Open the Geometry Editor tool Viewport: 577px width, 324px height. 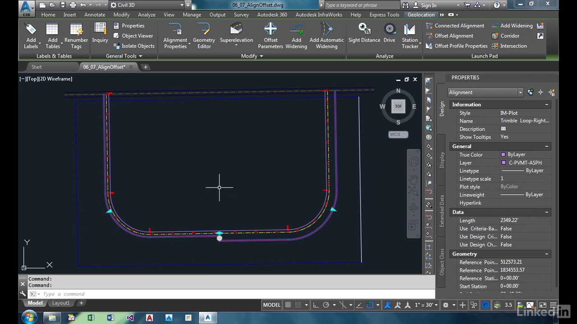204,36
